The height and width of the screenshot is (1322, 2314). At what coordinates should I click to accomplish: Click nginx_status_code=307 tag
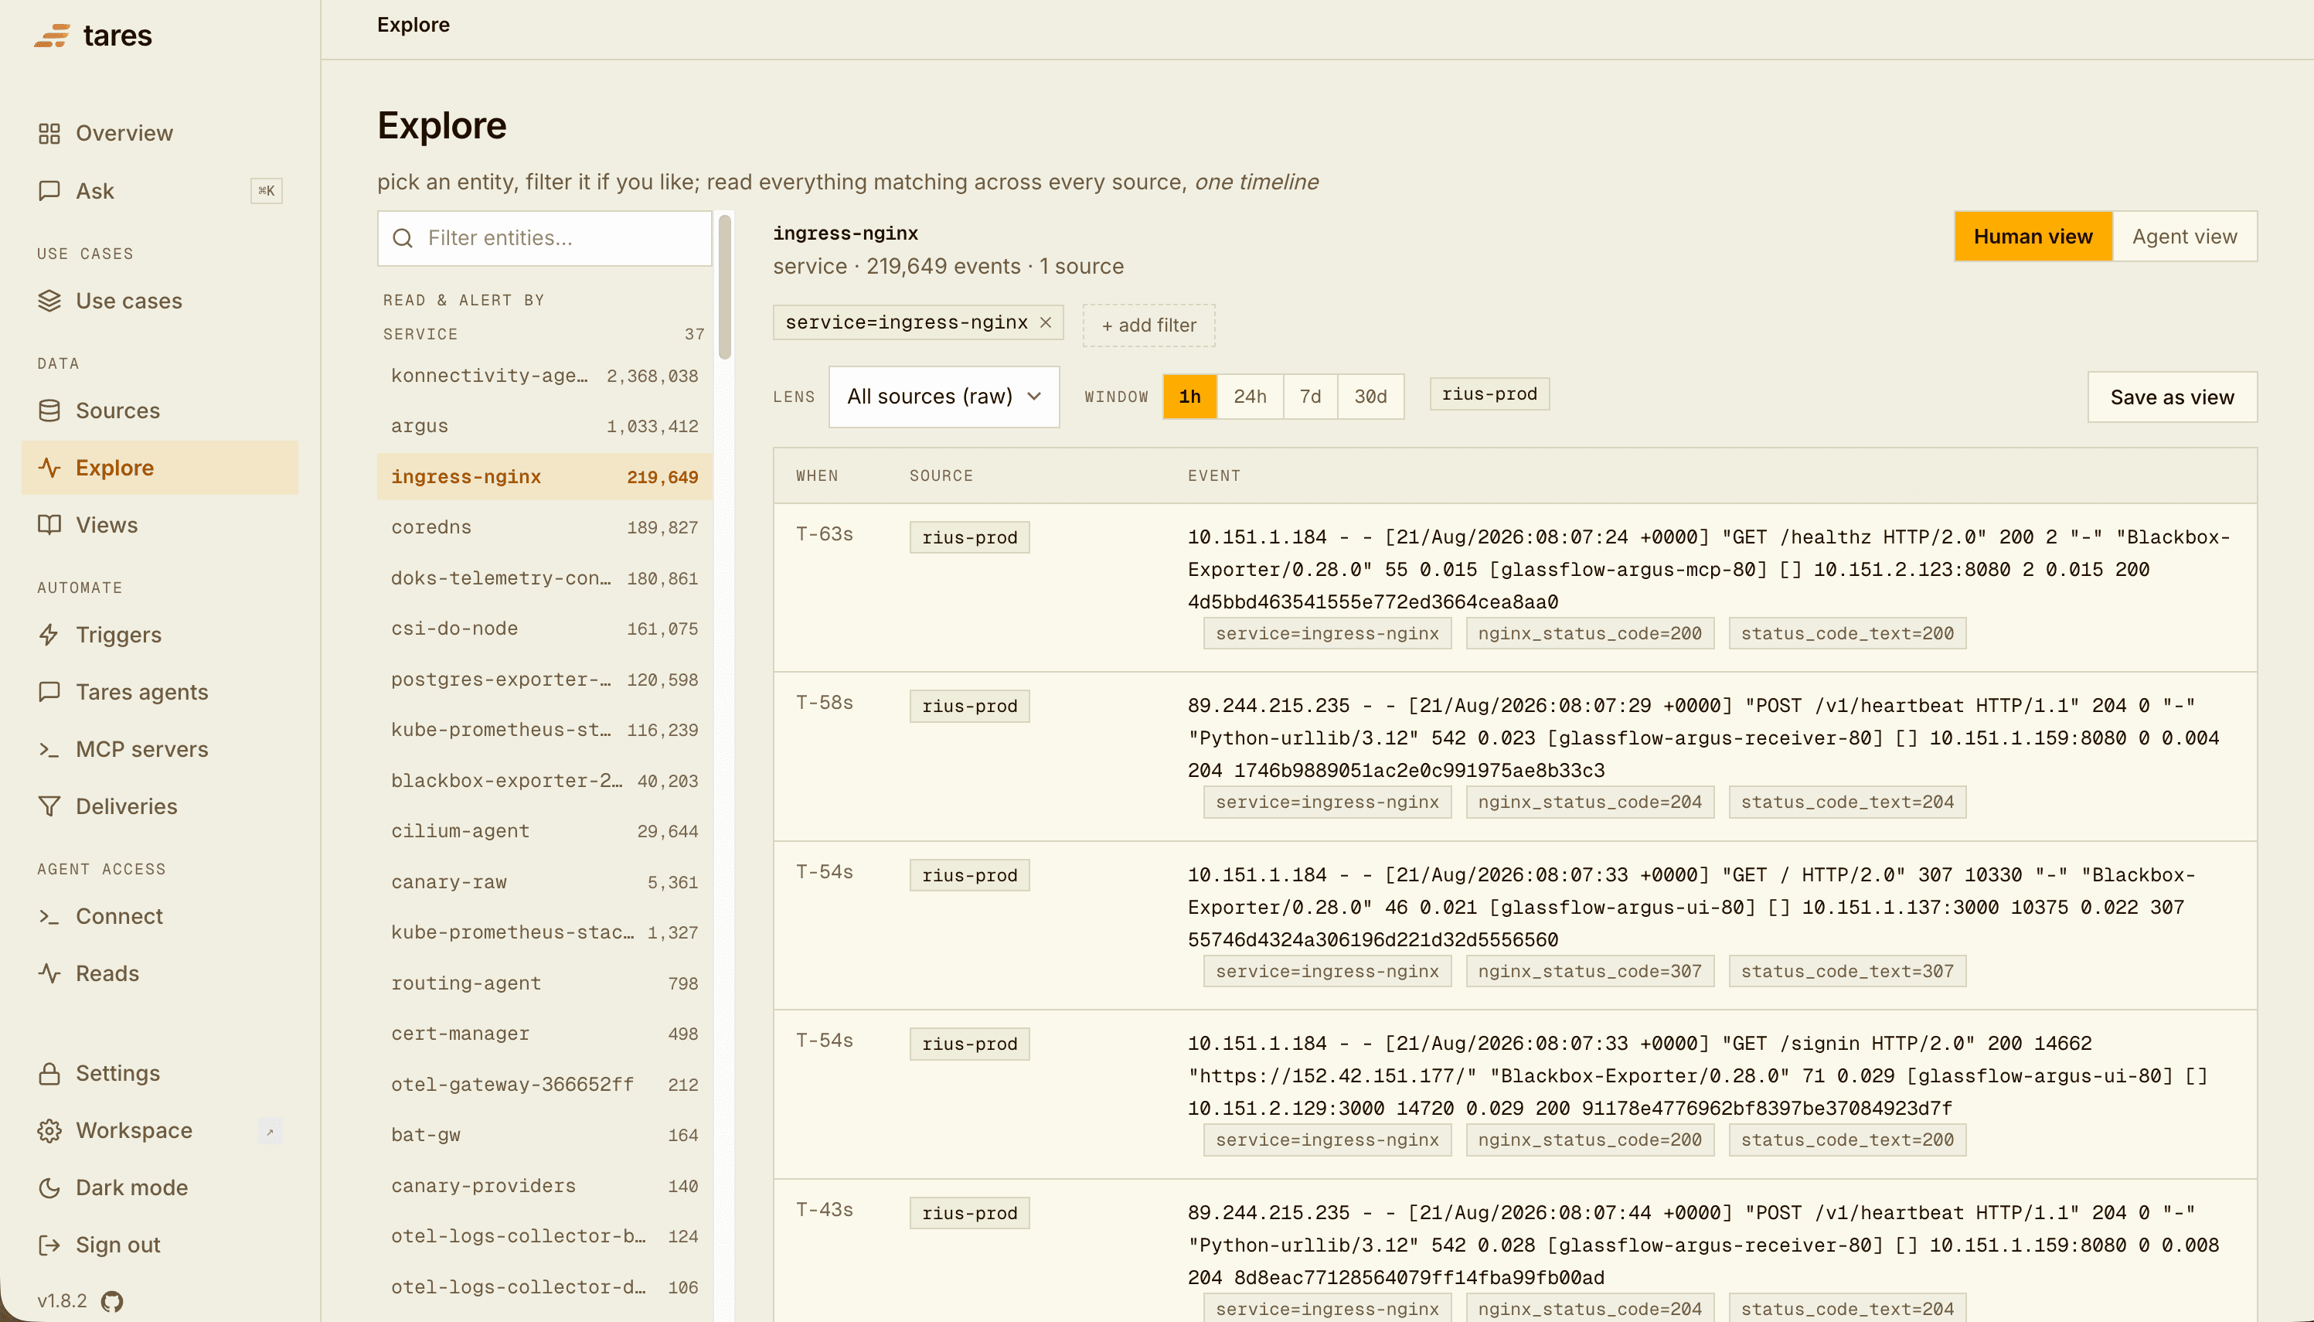pos(1590,970)
